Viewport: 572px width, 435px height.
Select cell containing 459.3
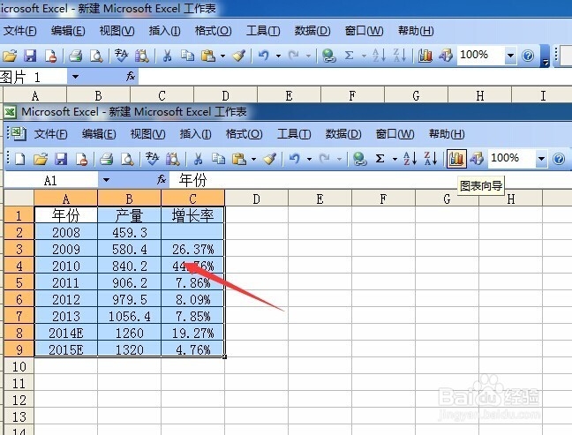129,232
